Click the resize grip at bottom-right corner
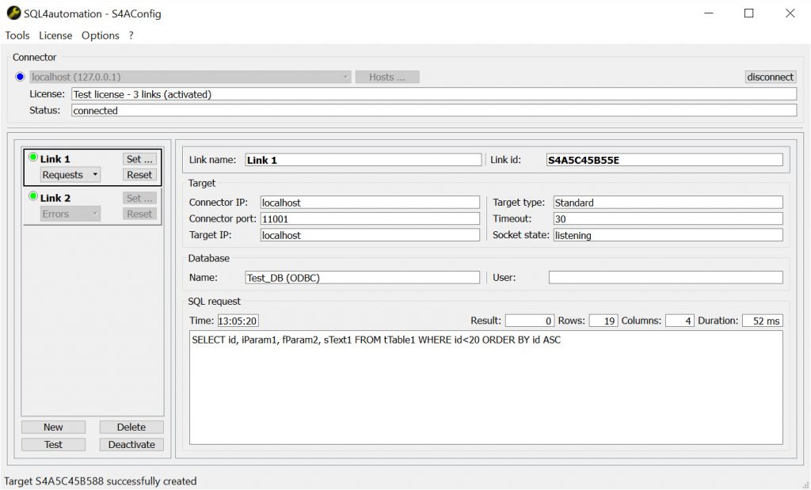This screenshot has height=490, width=811. pos(805,484)
